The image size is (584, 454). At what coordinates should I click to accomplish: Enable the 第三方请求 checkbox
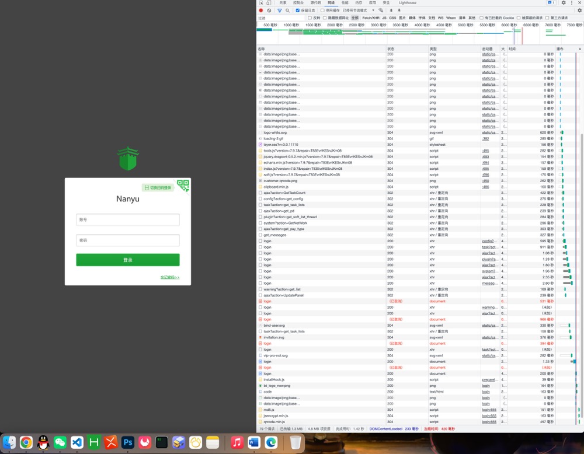point(547,18)
